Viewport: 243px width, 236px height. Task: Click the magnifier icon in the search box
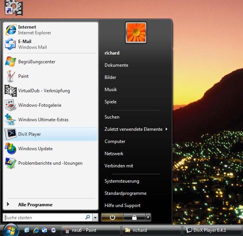[x=88, y=217]
